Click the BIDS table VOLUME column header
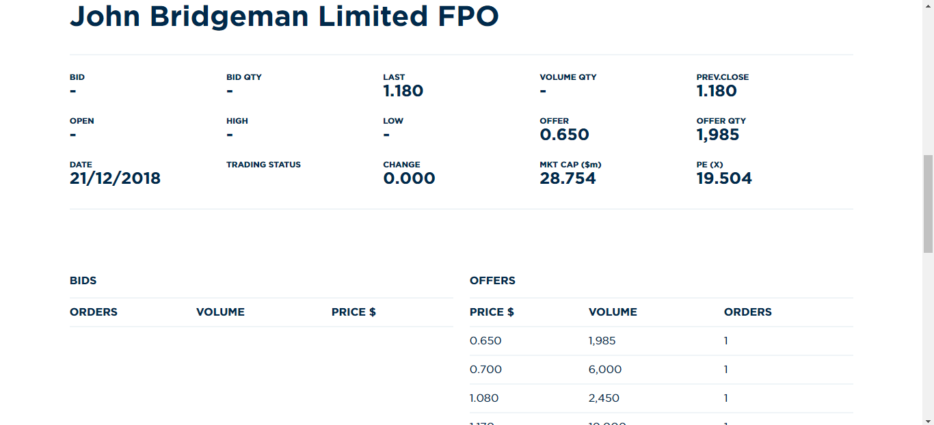 (x=220, y=312)
